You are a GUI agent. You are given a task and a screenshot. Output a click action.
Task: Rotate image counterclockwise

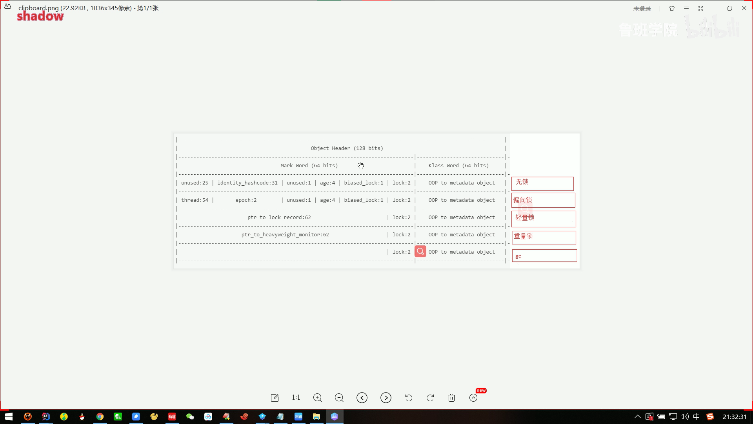point(409,398)
